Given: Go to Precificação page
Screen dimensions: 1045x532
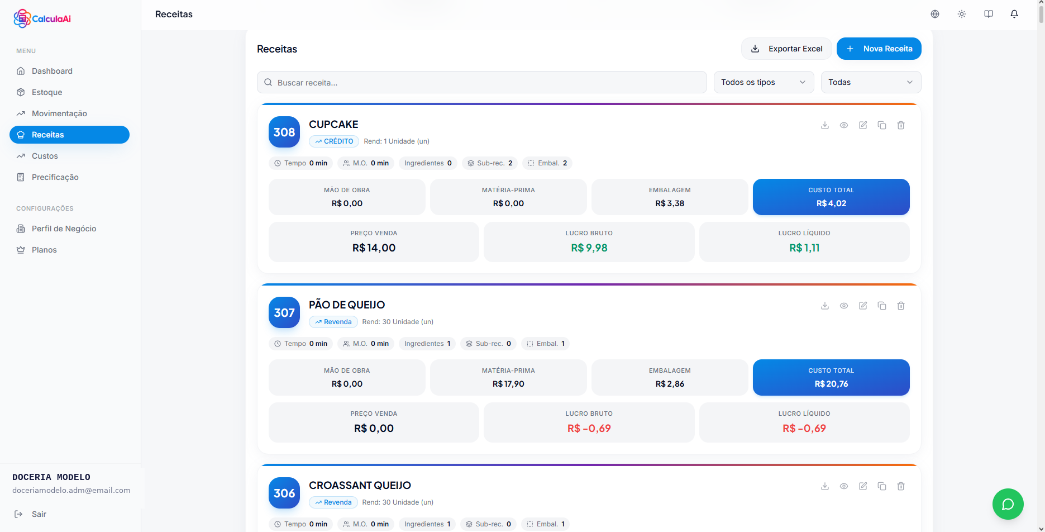Looking at the screenshot, I should 69,177.
